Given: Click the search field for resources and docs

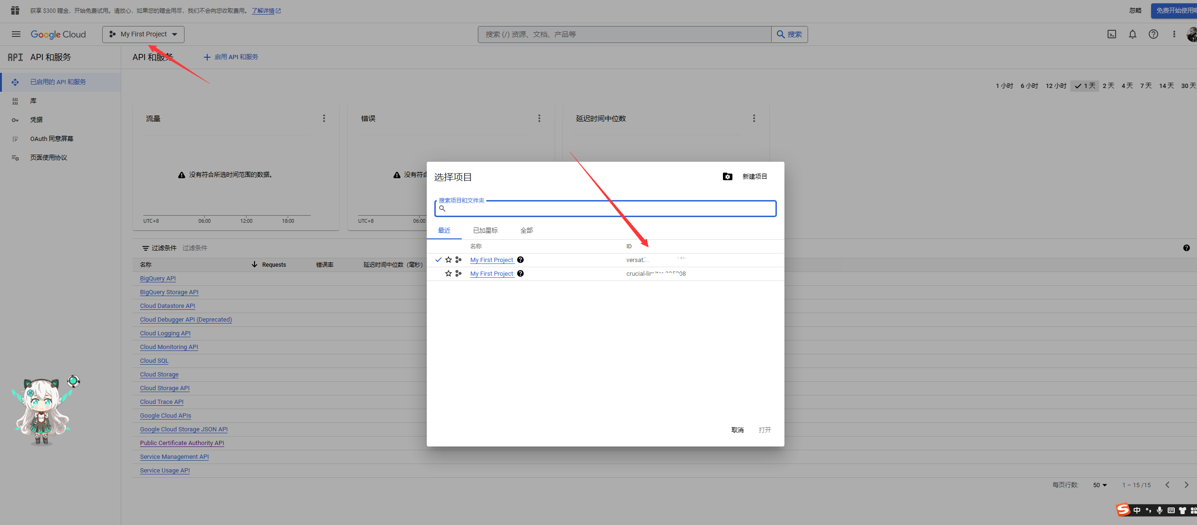Looking at the screenshot, I should [625, 35].
